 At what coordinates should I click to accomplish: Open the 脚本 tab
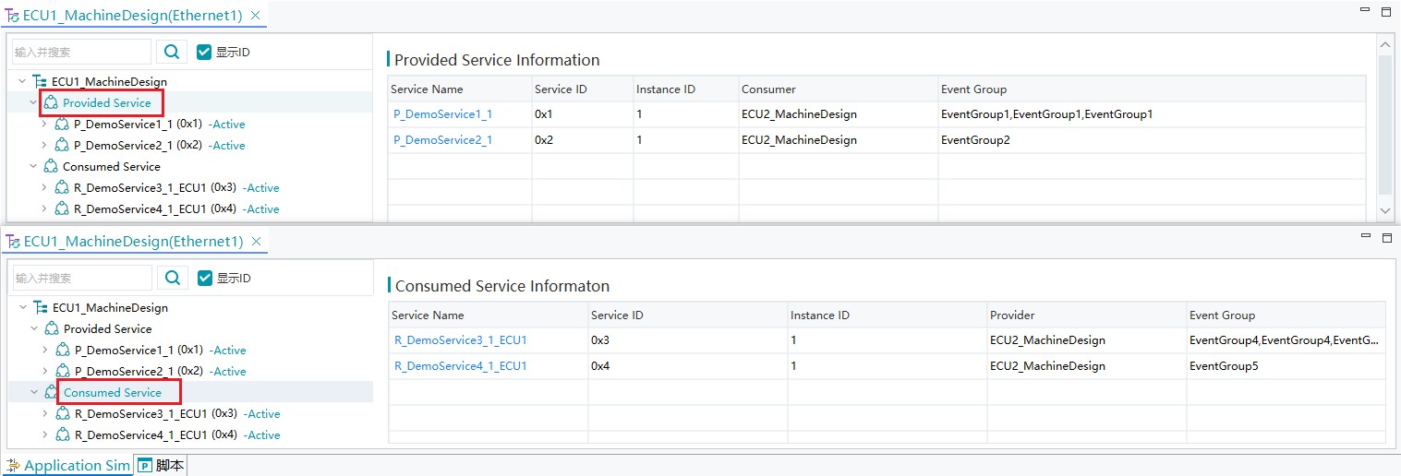(162, 466)
